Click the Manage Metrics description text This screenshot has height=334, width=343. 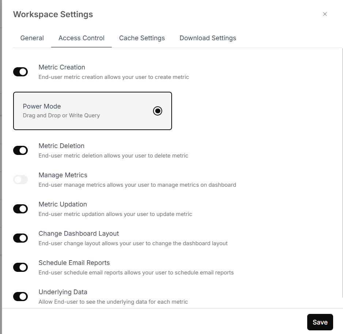coord(137,185)
